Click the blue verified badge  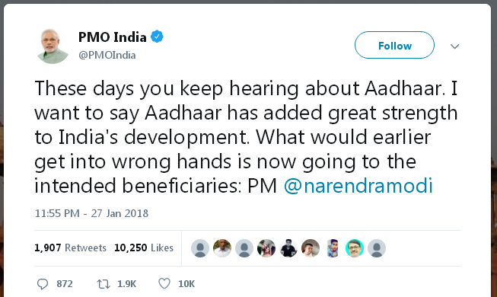[x=157, y=37]
